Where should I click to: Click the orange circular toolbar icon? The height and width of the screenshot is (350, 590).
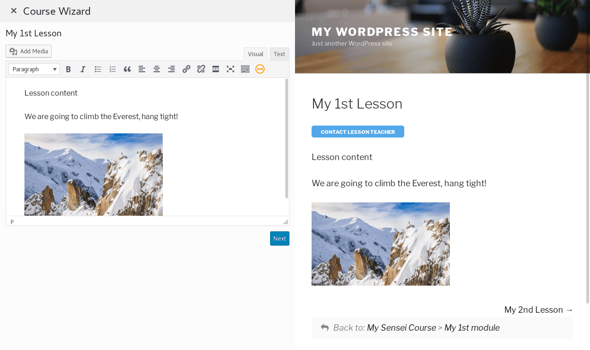pyautogui.click(x=260, y=69)
